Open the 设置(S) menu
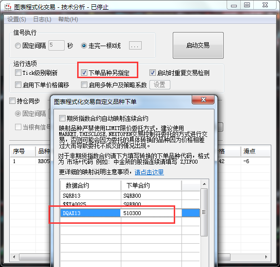This screenshot has height=267, width=280. click(x=16, y=19)
